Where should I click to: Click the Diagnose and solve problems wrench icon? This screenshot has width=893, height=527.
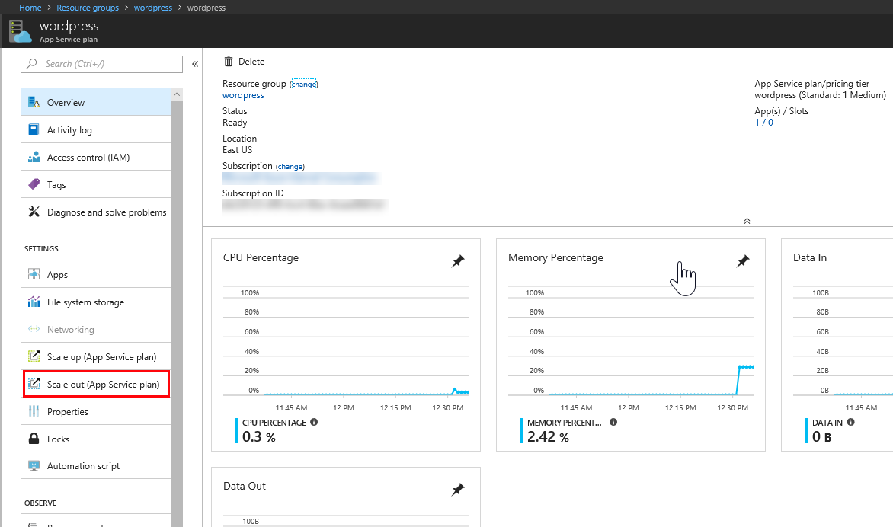coord(34,212)
